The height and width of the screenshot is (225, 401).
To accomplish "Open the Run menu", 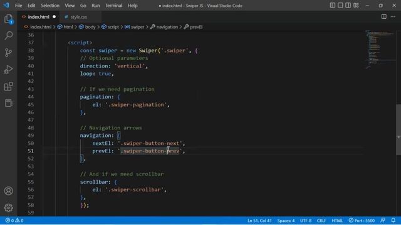I will (x=96, y=6).
